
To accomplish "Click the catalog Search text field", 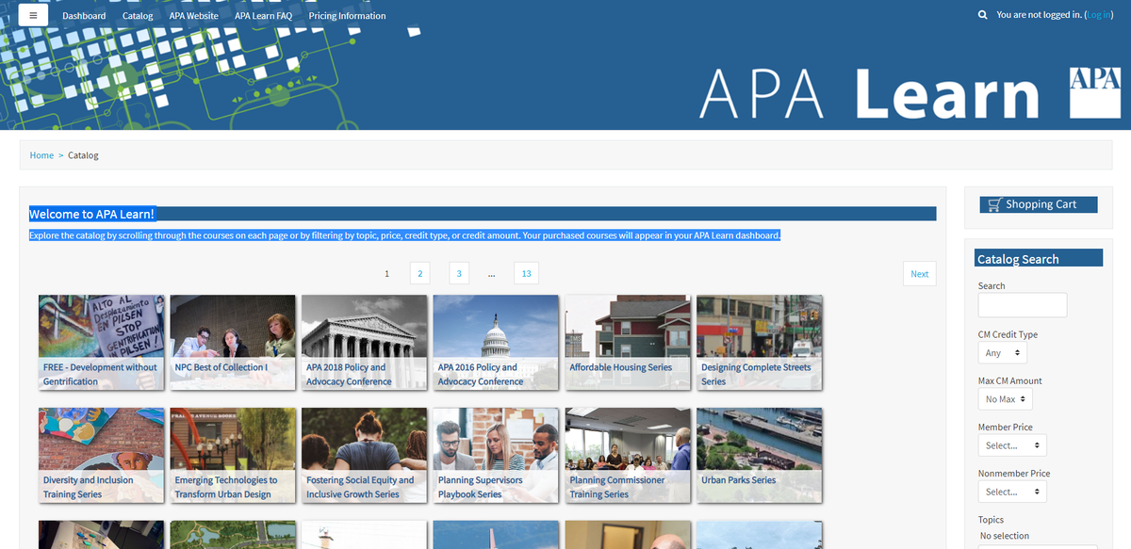I will [1023, 305].
